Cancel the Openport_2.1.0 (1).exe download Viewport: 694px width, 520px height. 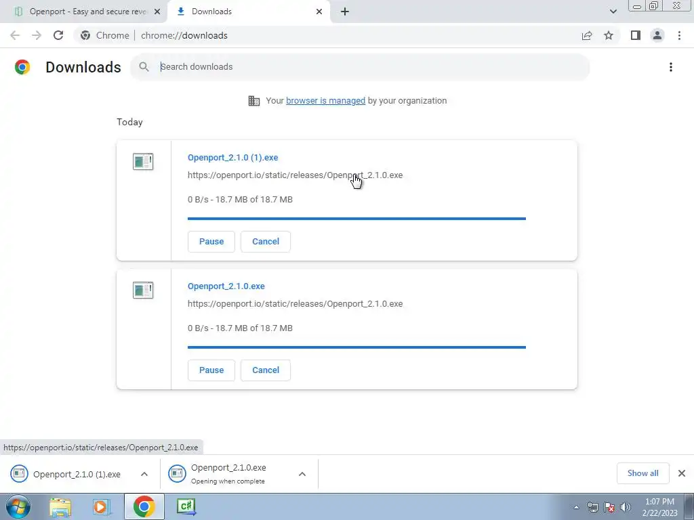pyautogui.click(x=266, y=242)
